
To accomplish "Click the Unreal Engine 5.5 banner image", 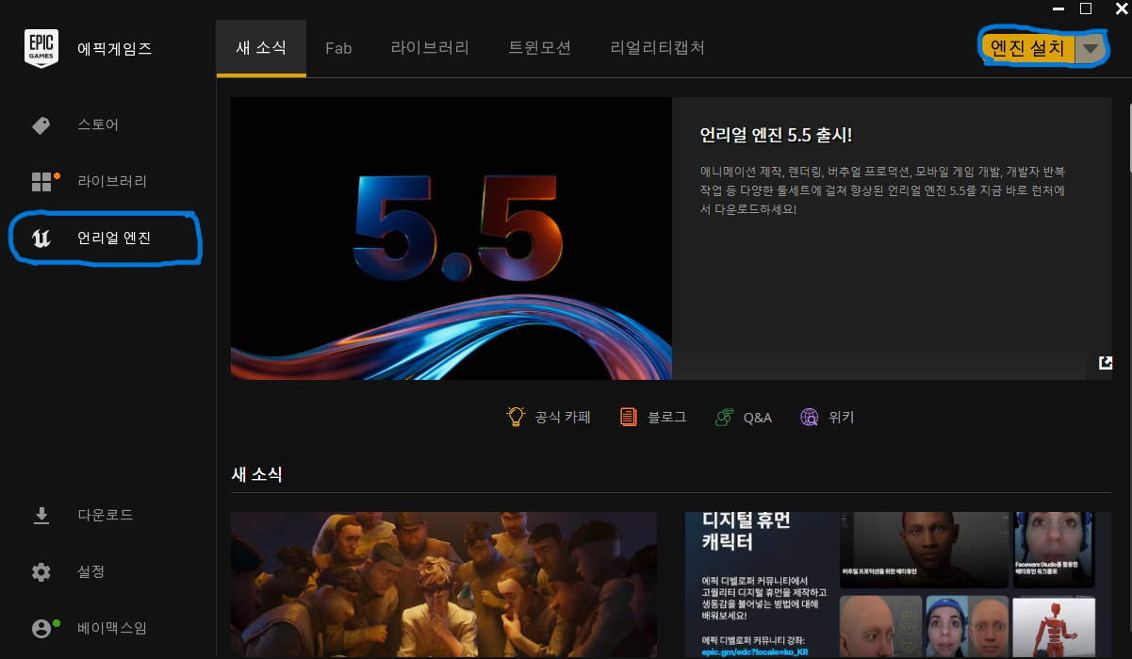I will coord(451,239).
